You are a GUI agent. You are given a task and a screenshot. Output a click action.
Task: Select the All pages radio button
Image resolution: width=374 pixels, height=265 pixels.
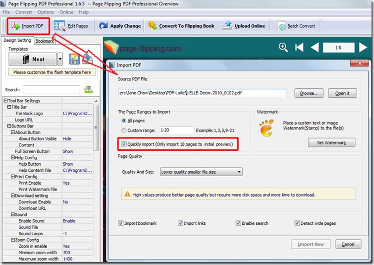point(123,121)
